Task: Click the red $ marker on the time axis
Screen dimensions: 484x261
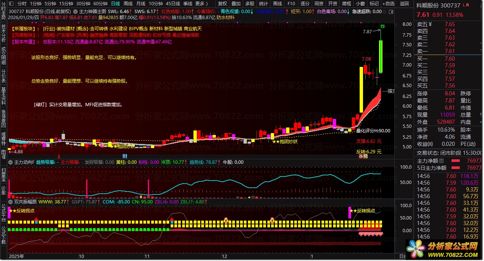Action: (58, 156)
